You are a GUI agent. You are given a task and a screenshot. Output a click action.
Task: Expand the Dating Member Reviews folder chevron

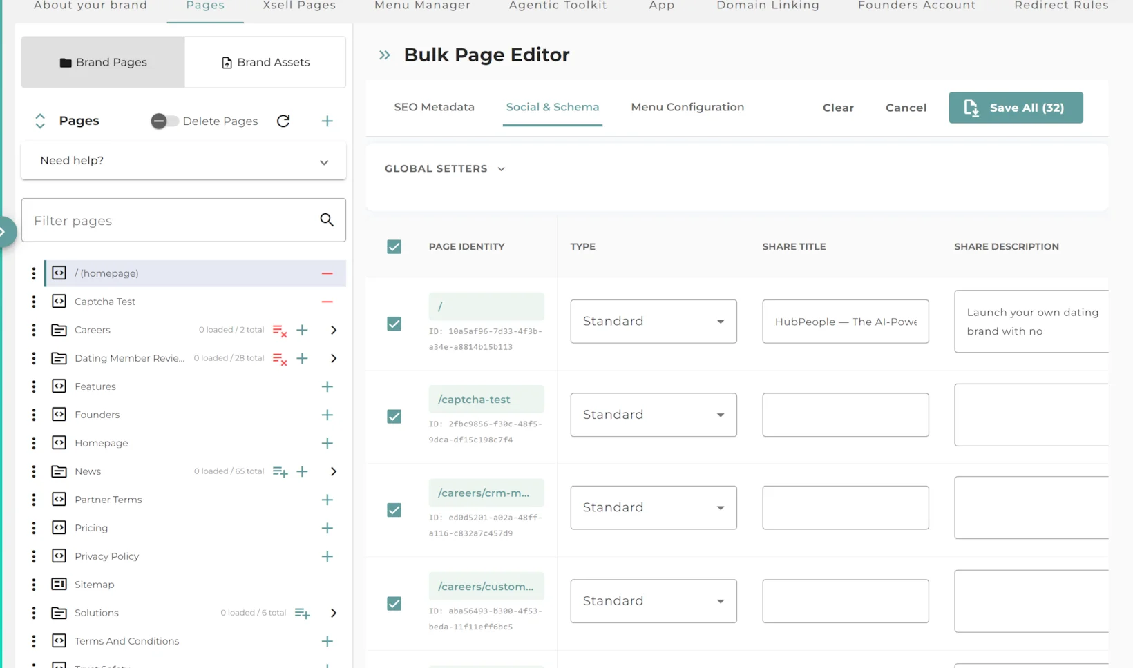[334, 358]
